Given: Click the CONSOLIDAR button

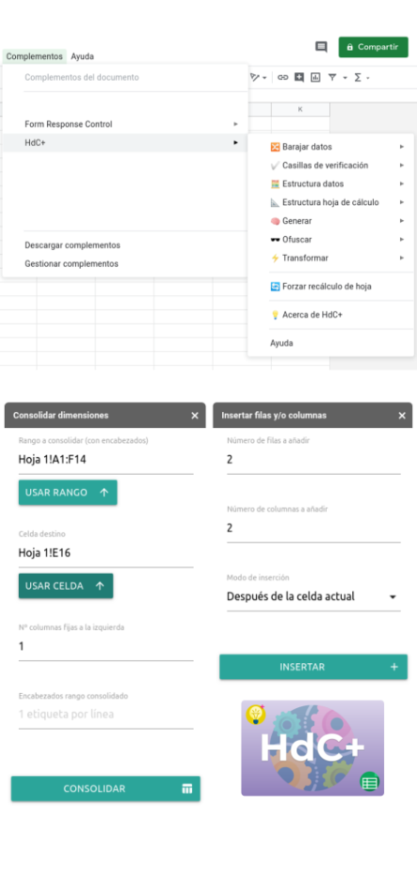Looking at the screenshot, I should click(x=106, y=788).
